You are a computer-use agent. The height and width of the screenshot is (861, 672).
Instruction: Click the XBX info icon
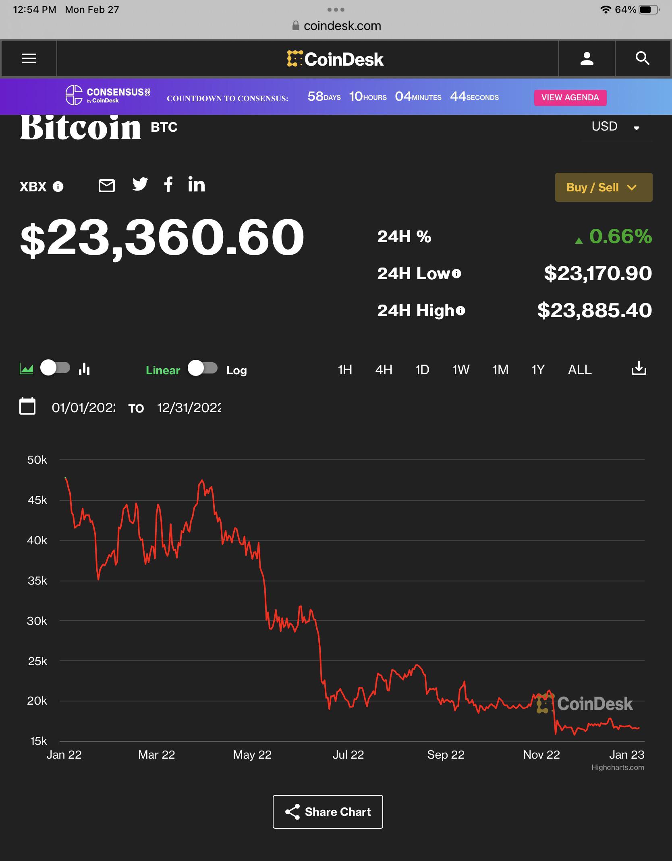pos(58,187)
